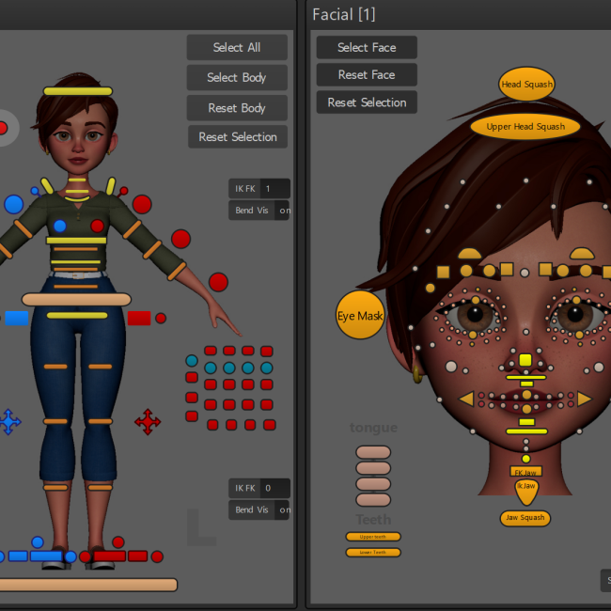Click the Select Face button

(367, 47)
